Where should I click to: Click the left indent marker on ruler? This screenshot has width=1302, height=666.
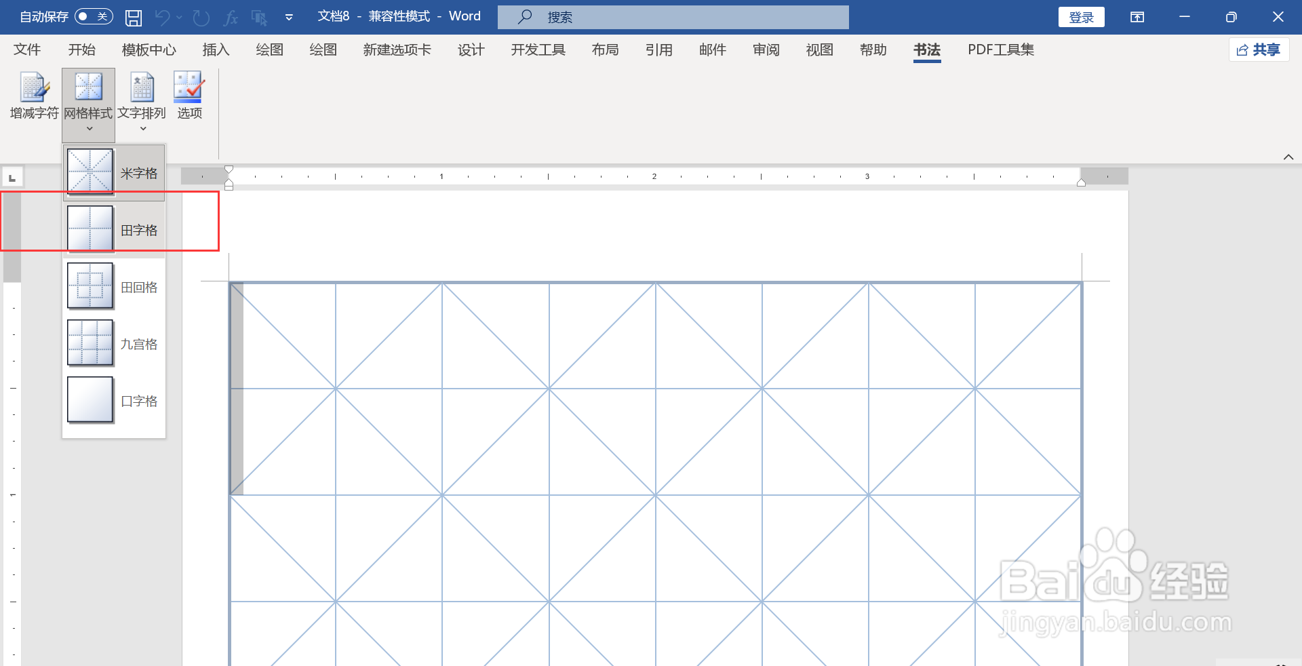coord(229,184)
